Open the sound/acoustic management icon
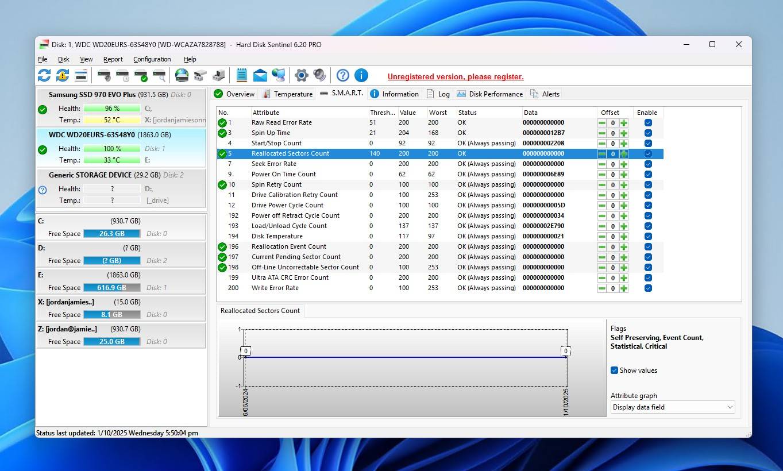The image size is (783, 471). [320, 75]
